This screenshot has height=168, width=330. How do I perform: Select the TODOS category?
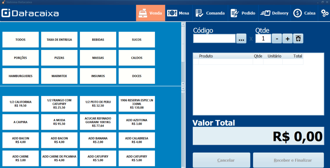pos(20,40)
